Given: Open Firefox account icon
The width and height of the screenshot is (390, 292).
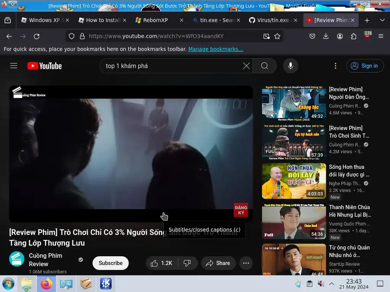Looking at the screenshot, I should 340,36.
